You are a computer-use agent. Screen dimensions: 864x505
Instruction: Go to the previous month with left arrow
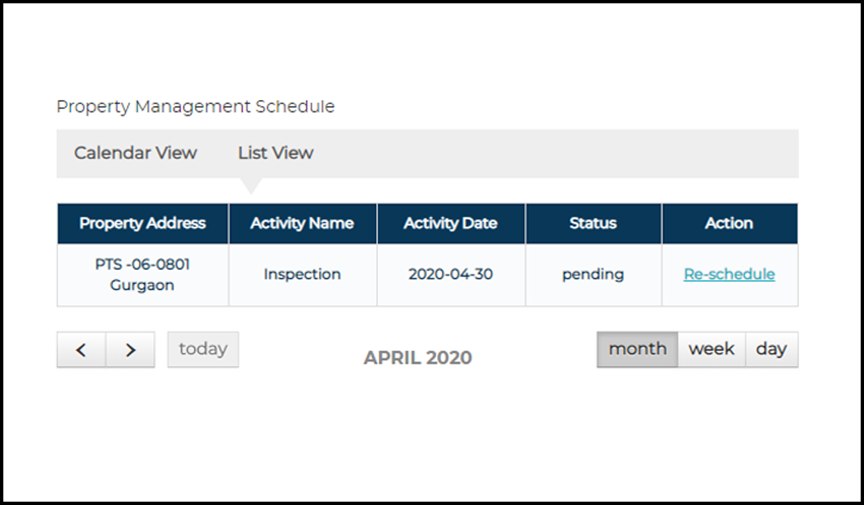point(81,349)
